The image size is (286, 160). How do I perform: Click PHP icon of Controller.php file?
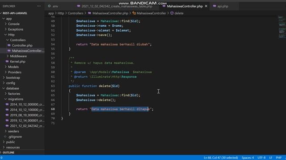point(9,45)
